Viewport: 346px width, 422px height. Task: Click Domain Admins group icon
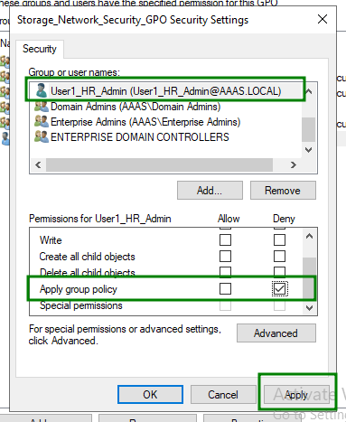(x=42, y=107)
